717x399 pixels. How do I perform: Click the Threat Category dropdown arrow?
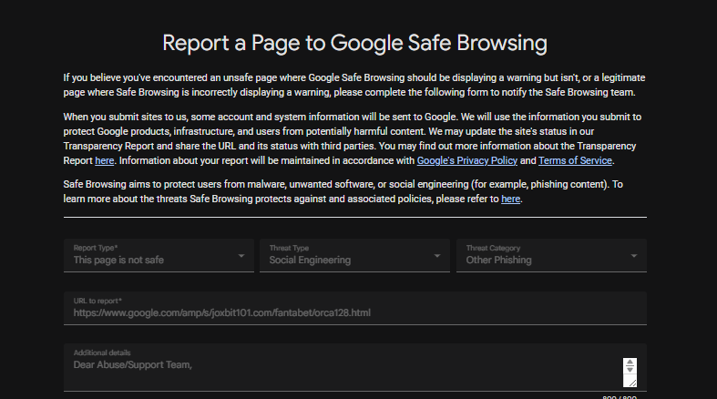coord(634,256)
